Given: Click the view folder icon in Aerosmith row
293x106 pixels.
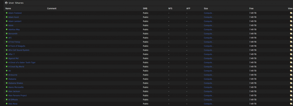Looking at the screenshot, I should point(291,34).
